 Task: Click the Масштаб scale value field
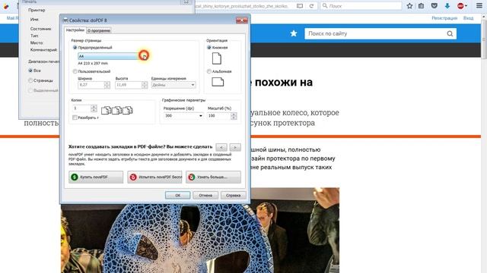(219, 116)
